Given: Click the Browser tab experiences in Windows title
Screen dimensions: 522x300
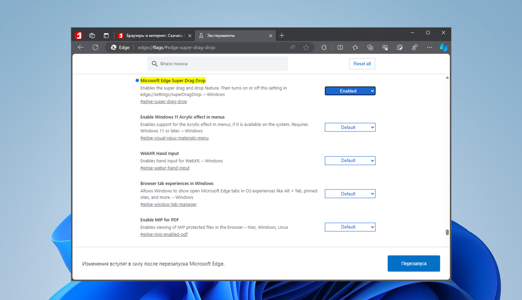Looking at the screenshot, I should [x=177, y=183].
